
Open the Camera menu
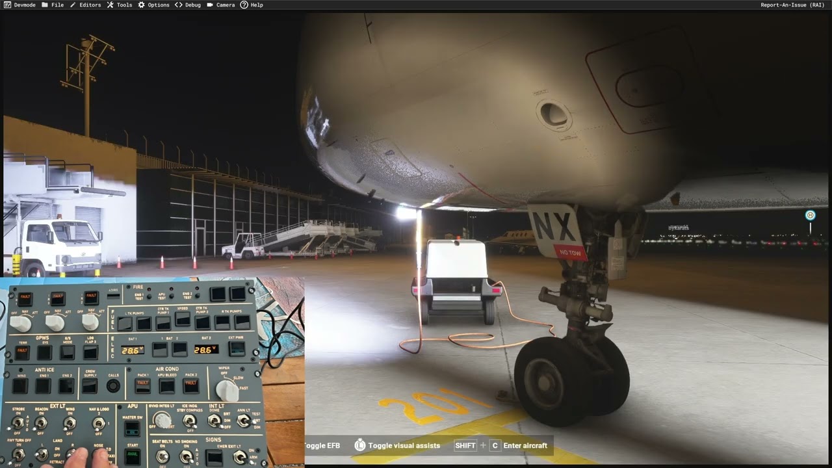coord(221,5)
